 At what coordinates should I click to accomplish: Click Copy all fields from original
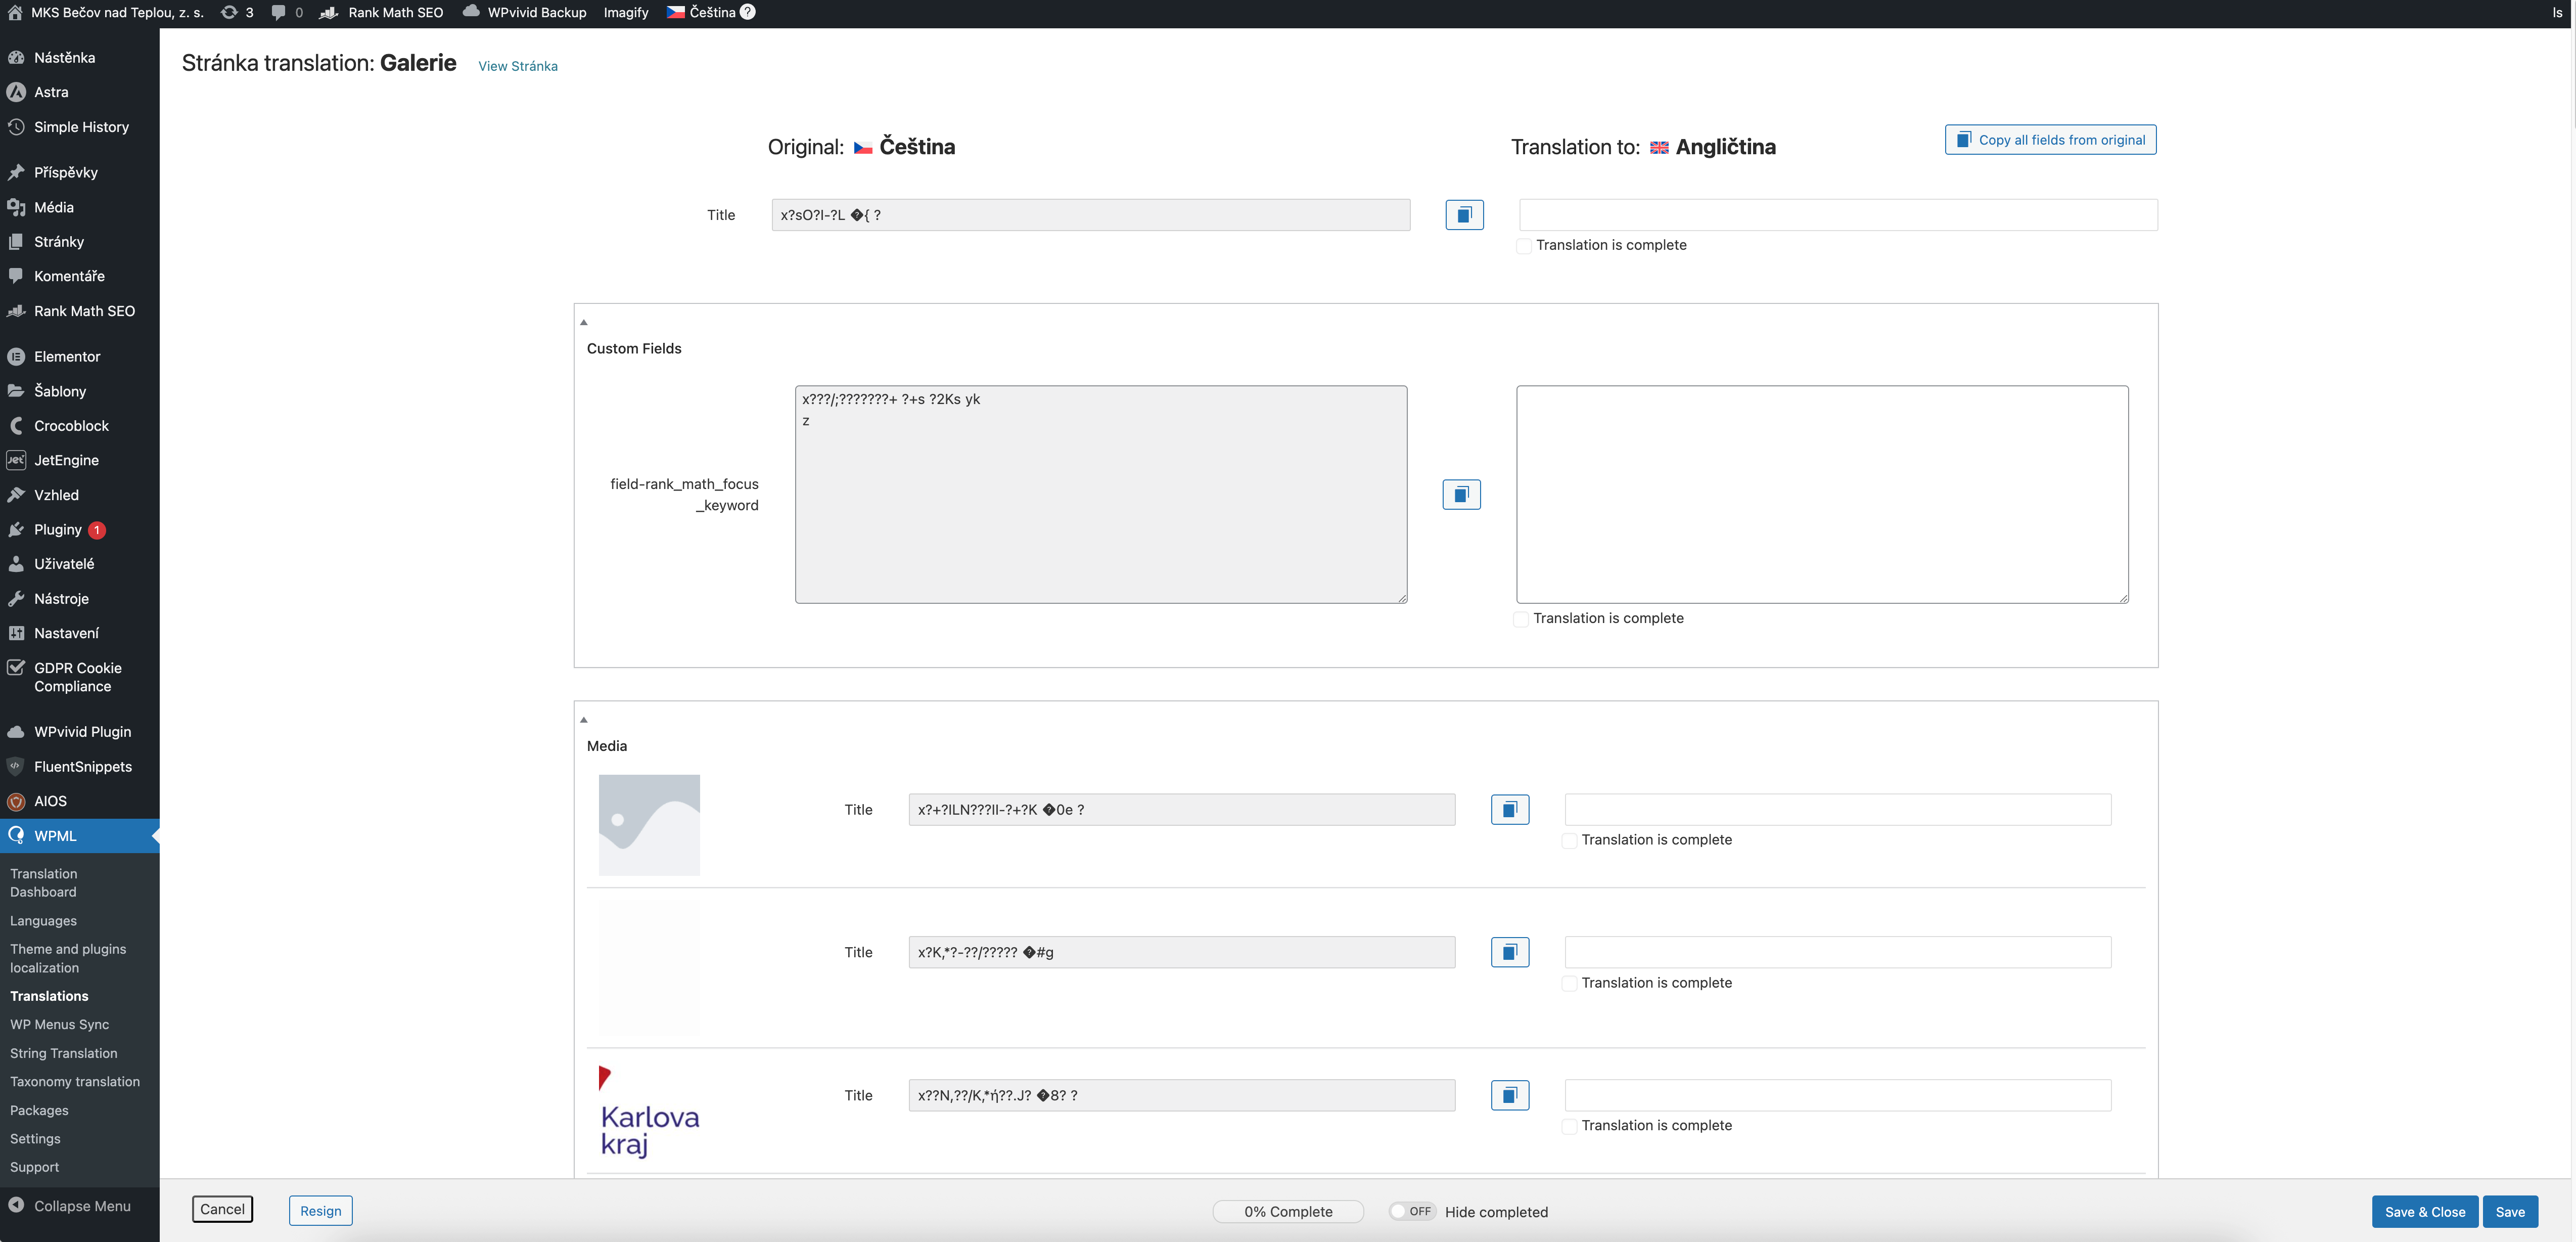pos(2050,140)
